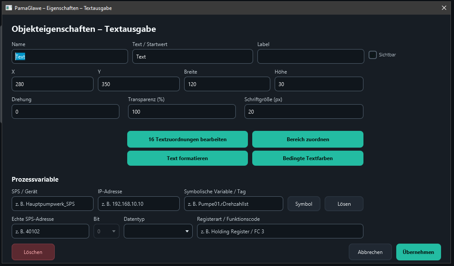This screenshot has height=266, width=454.
Task: Focus the Name input field
Action: [x=70, y=56]
